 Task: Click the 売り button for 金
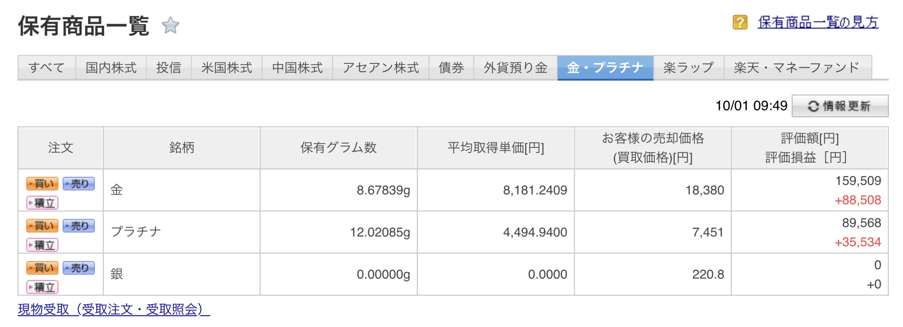79,183
